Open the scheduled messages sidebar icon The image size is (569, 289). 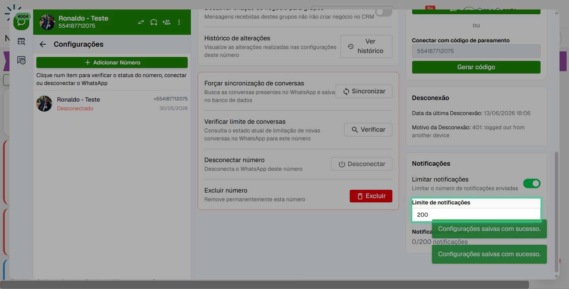(x=21, y=60)
